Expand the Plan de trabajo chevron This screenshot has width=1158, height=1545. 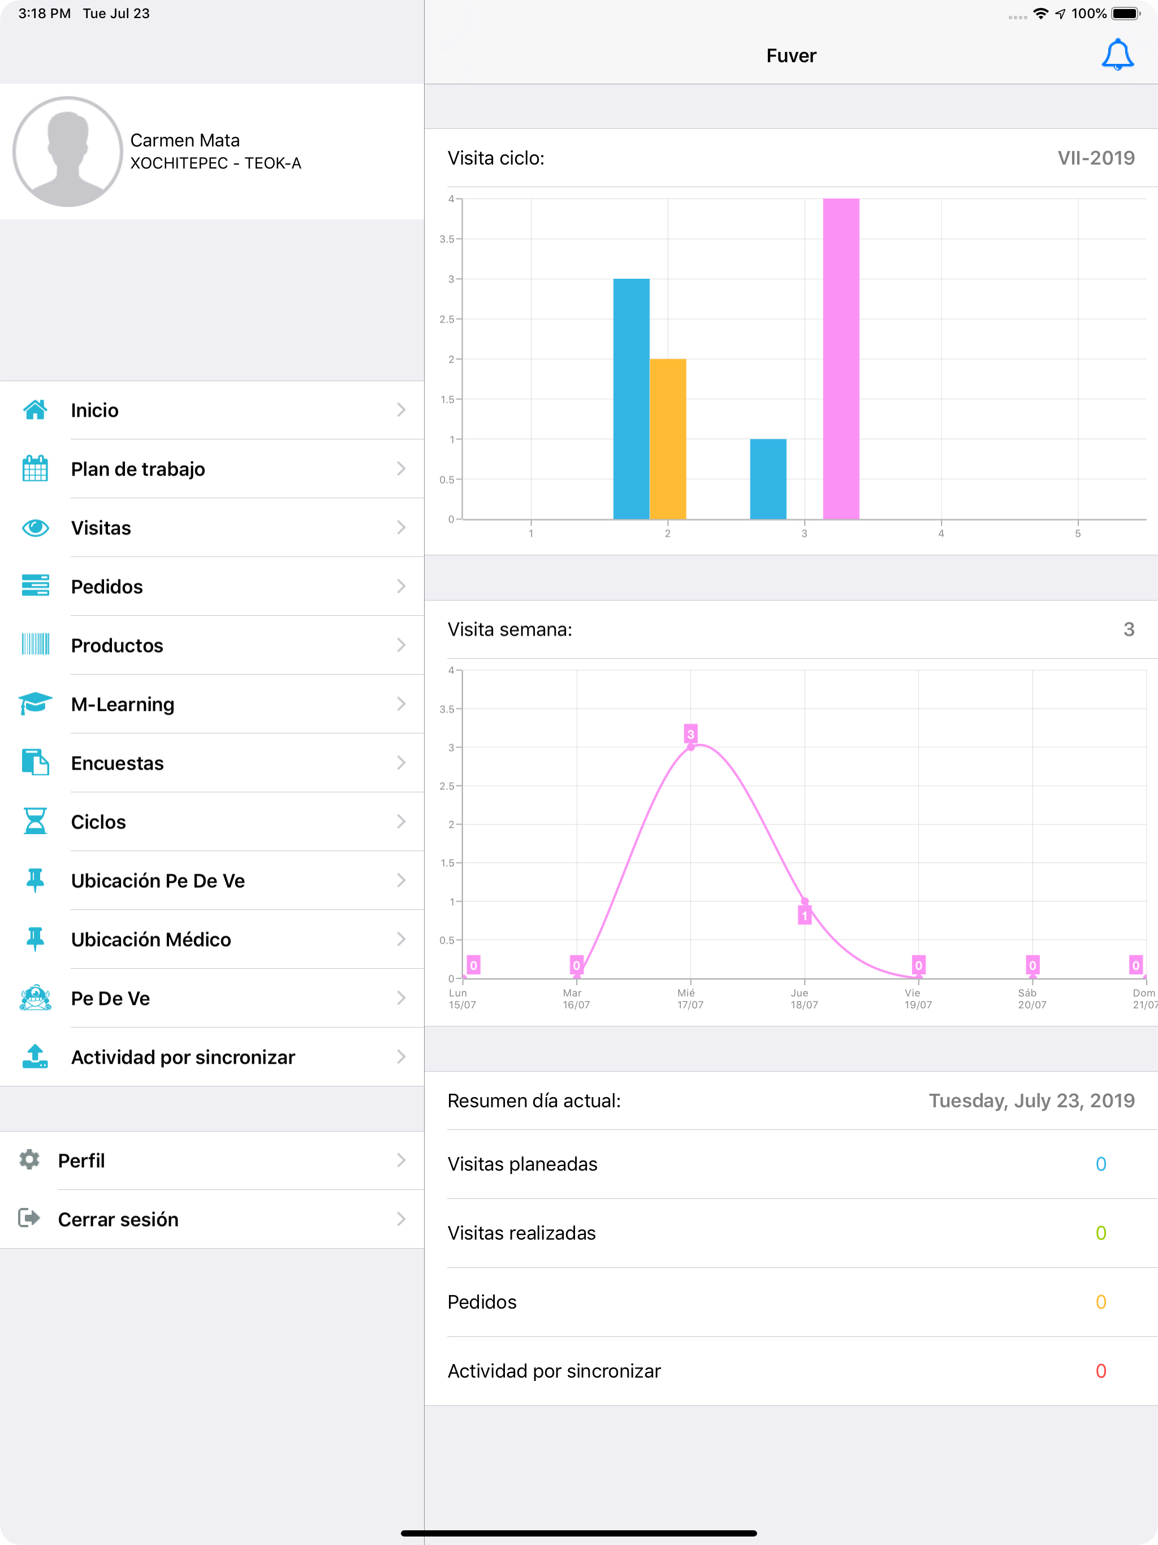click(401, 469)
